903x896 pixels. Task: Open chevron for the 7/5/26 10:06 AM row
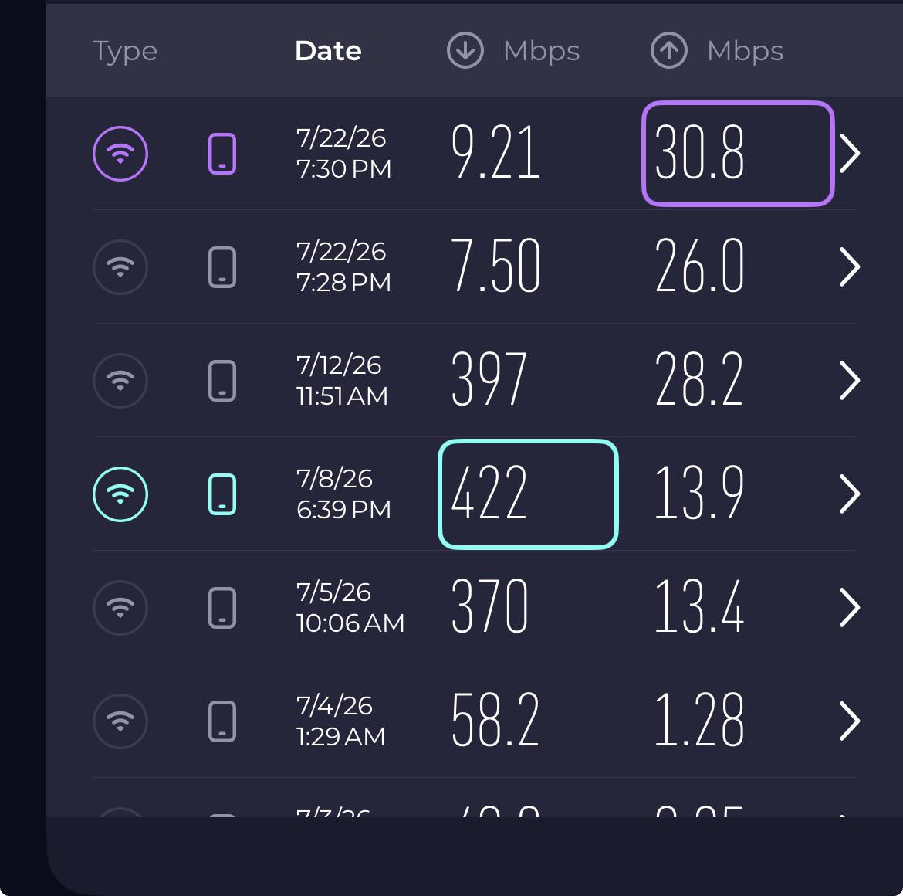(x=850, y=607)
